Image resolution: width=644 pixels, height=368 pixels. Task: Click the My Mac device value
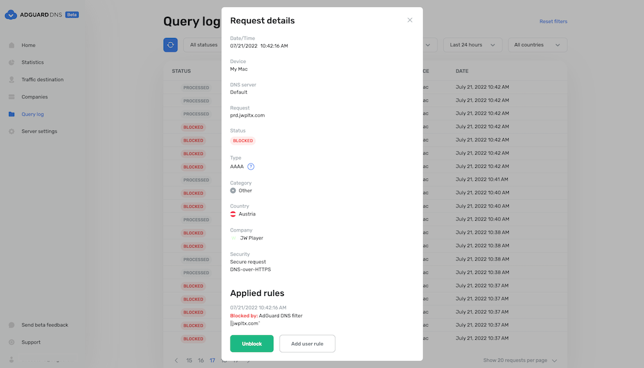coord(239,69)
